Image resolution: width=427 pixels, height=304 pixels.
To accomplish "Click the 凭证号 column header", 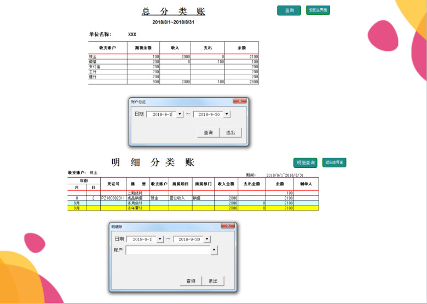I will [113, 184].
